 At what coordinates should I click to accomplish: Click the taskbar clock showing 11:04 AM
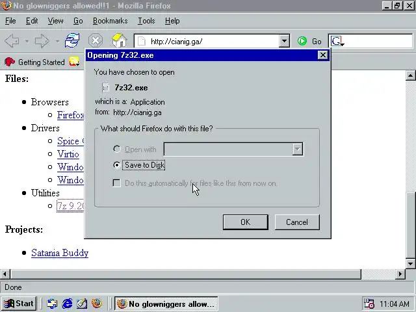tap(394, 304)
